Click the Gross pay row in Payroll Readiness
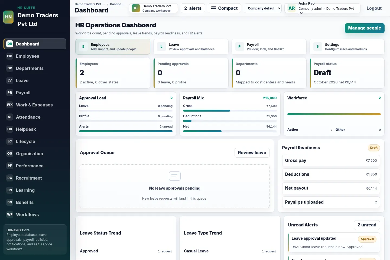The image size is (390, 260). [x=331, y=160]
